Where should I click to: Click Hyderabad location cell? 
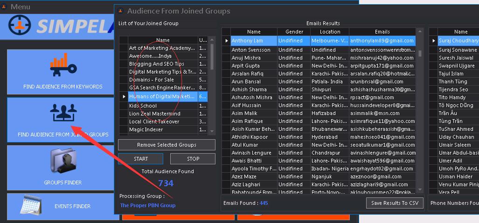coord(330,137)
